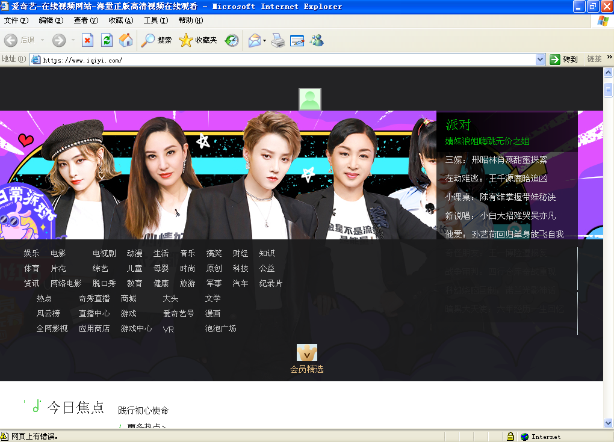Click the vertical scrollbar down arrow

click(608, 423)
